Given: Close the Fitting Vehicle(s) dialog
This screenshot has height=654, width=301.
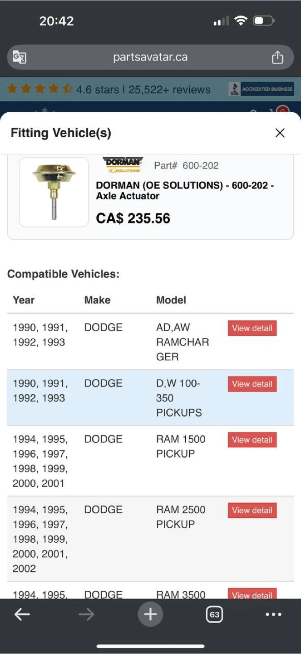Looking at the screenshot, I should (280, 133).
